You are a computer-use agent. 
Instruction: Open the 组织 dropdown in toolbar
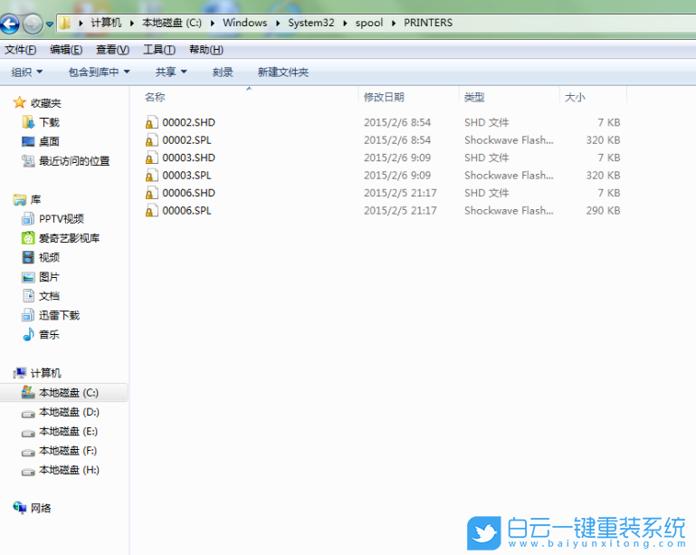[27, 72]
